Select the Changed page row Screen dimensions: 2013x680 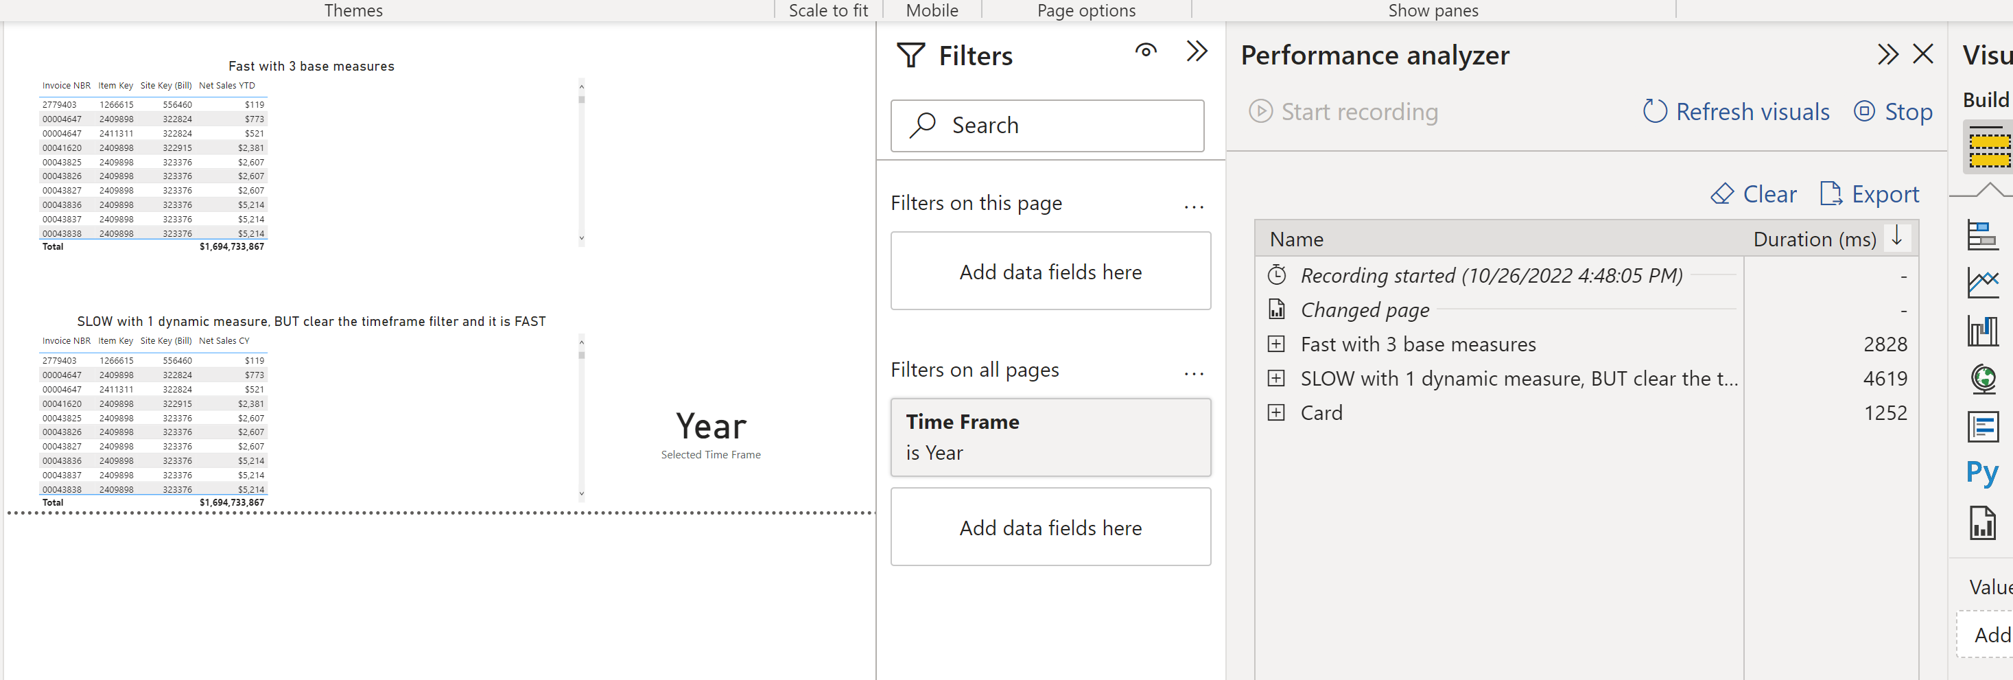(1586, 309)
